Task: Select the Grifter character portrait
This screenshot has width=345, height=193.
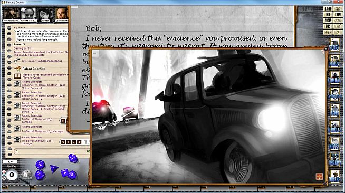Action: click(45, 15)
